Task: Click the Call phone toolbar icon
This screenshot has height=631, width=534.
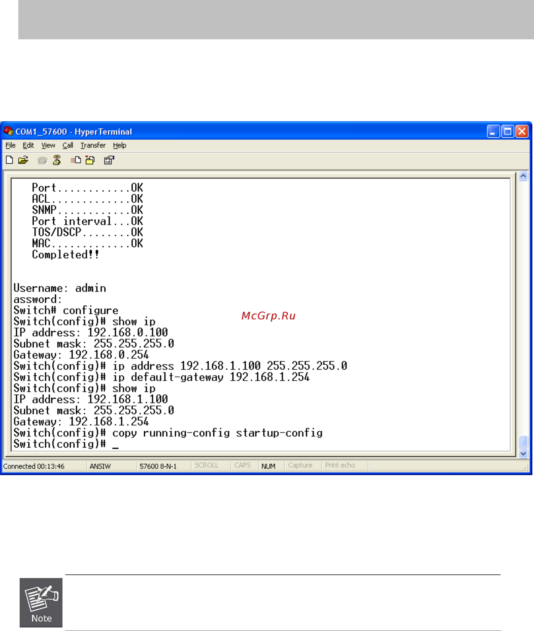Action: pos(42,160)
